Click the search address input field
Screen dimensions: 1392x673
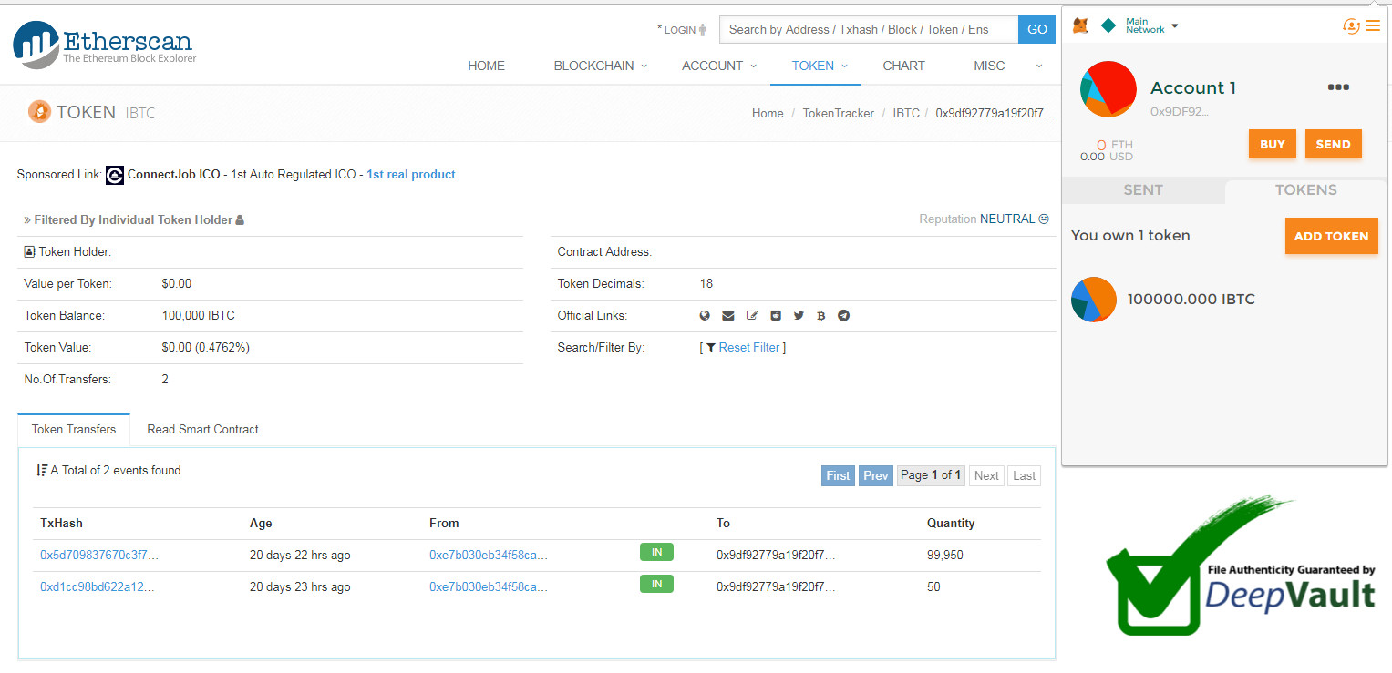click(x=869, y=29)
